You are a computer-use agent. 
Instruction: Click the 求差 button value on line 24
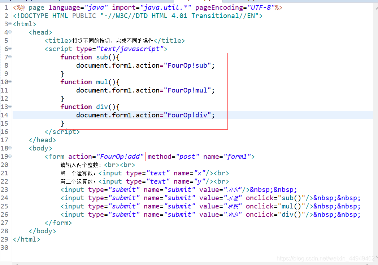click(x=233, y=198)
